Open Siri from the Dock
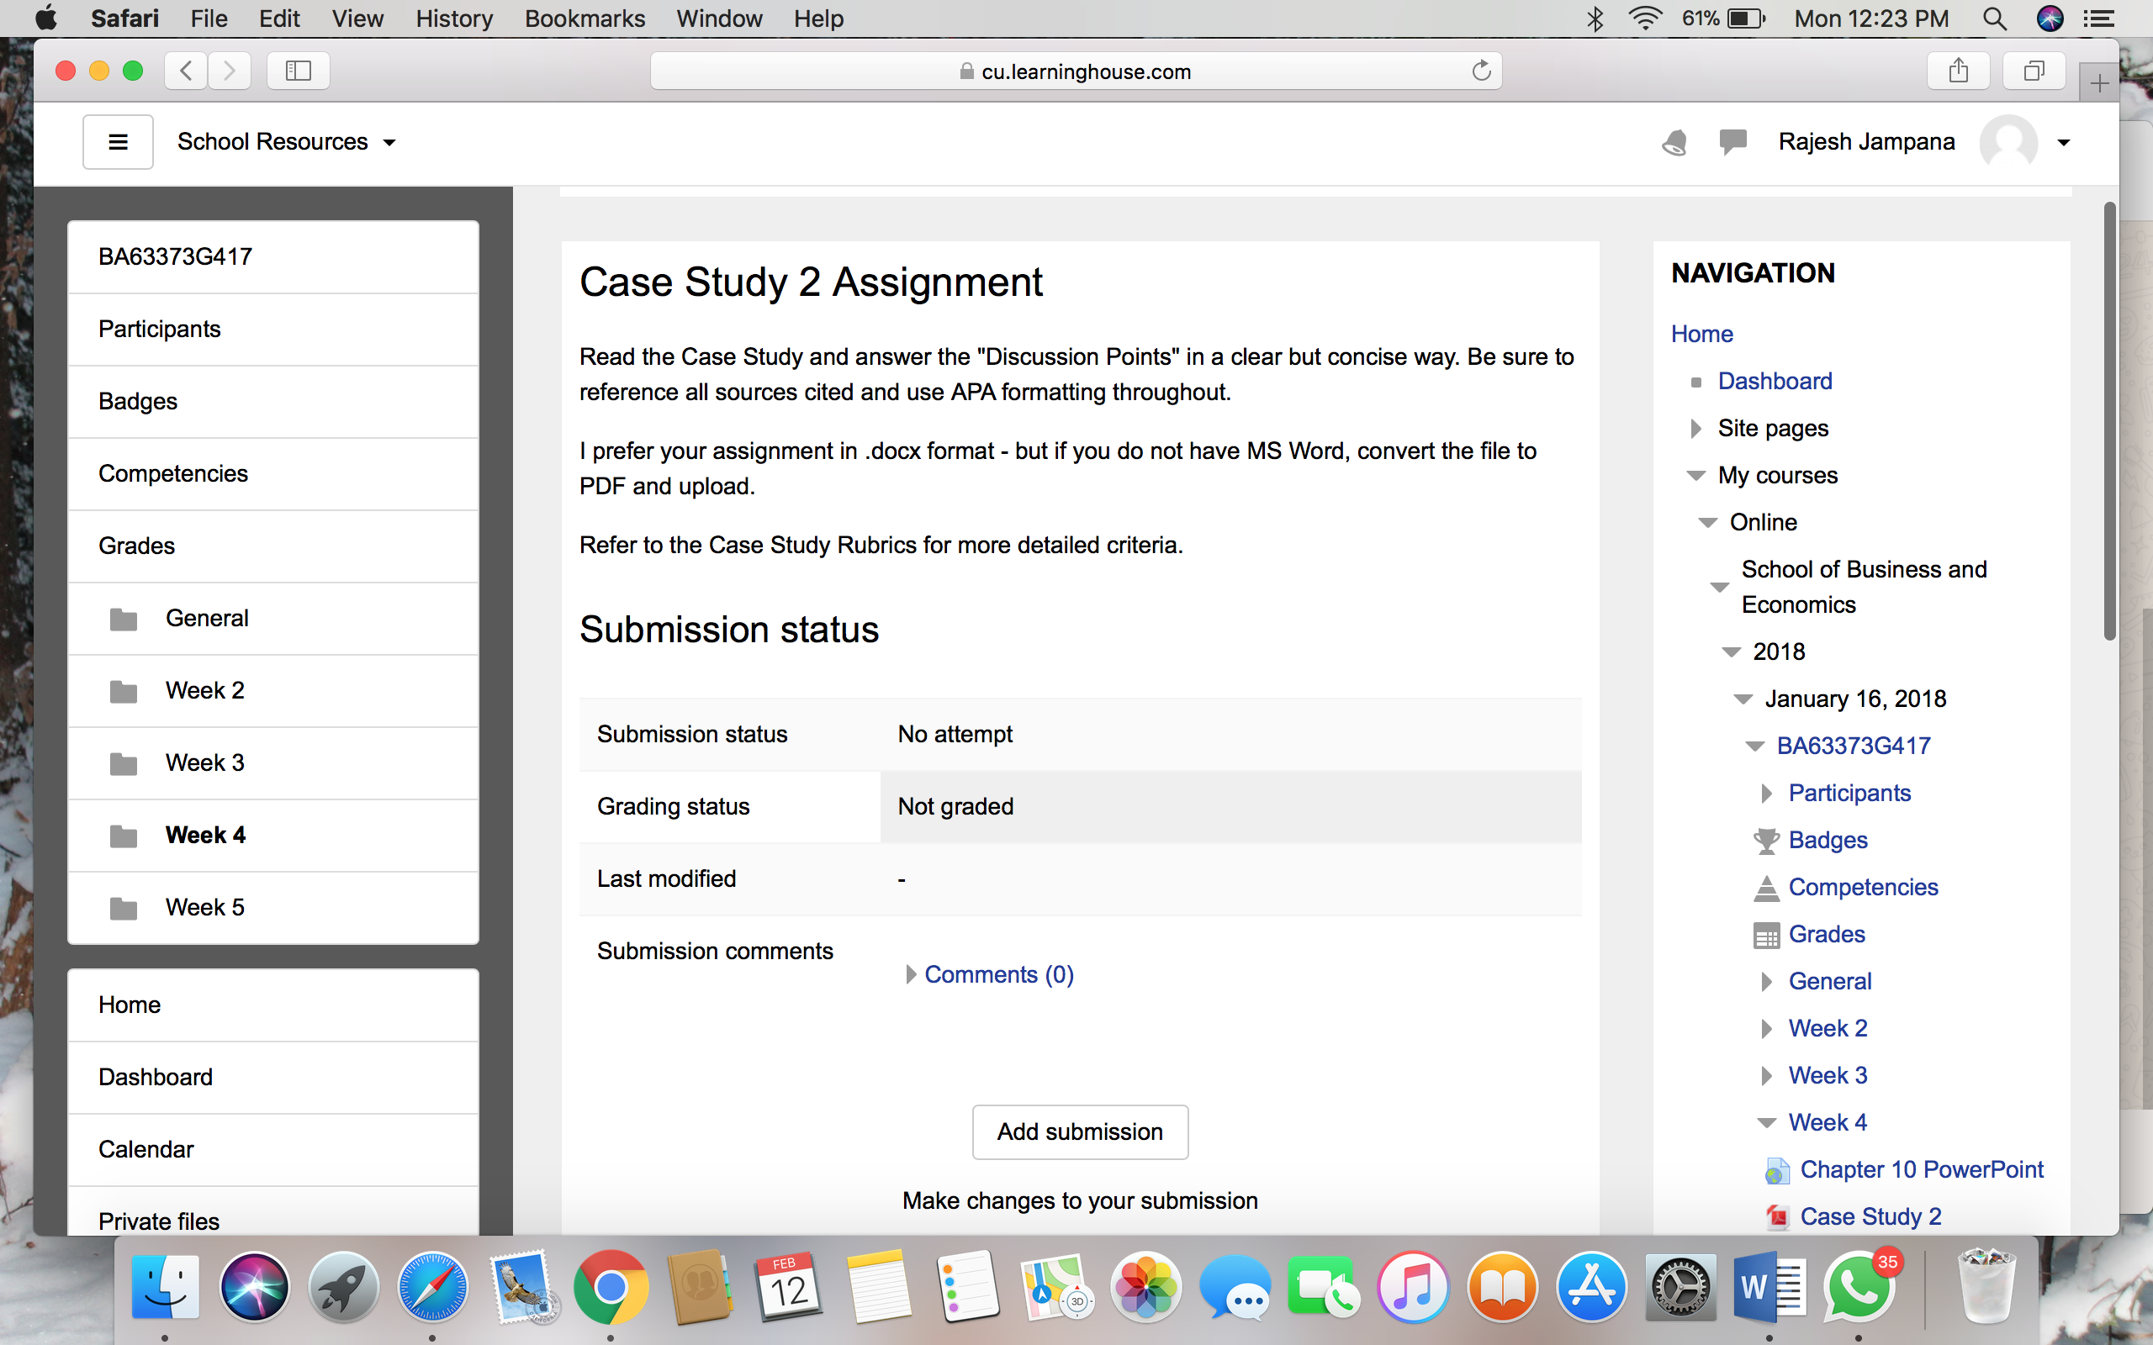 (255, 1286)
